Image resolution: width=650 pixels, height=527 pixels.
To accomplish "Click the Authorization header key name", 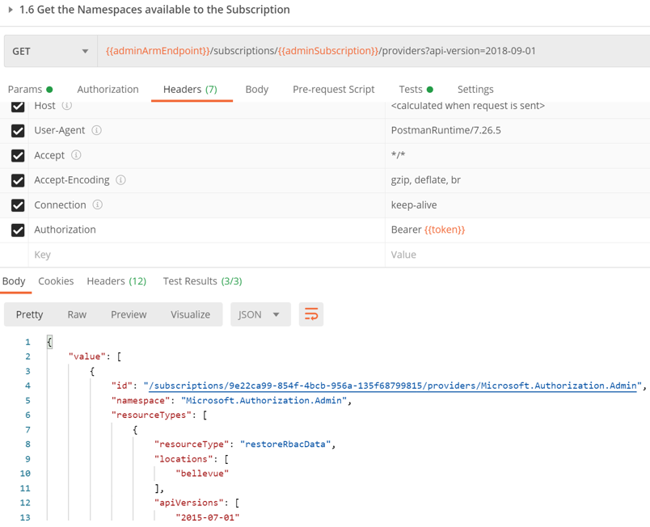I will point(65,230).
